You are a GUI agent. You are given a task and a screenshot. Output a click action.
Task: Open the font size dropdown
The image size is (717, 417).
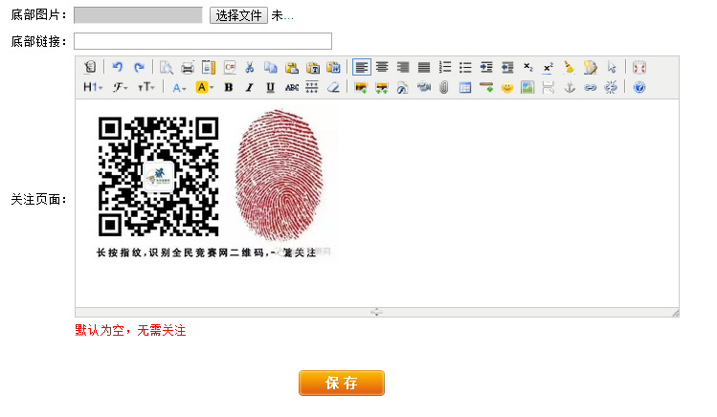[146, 87]
